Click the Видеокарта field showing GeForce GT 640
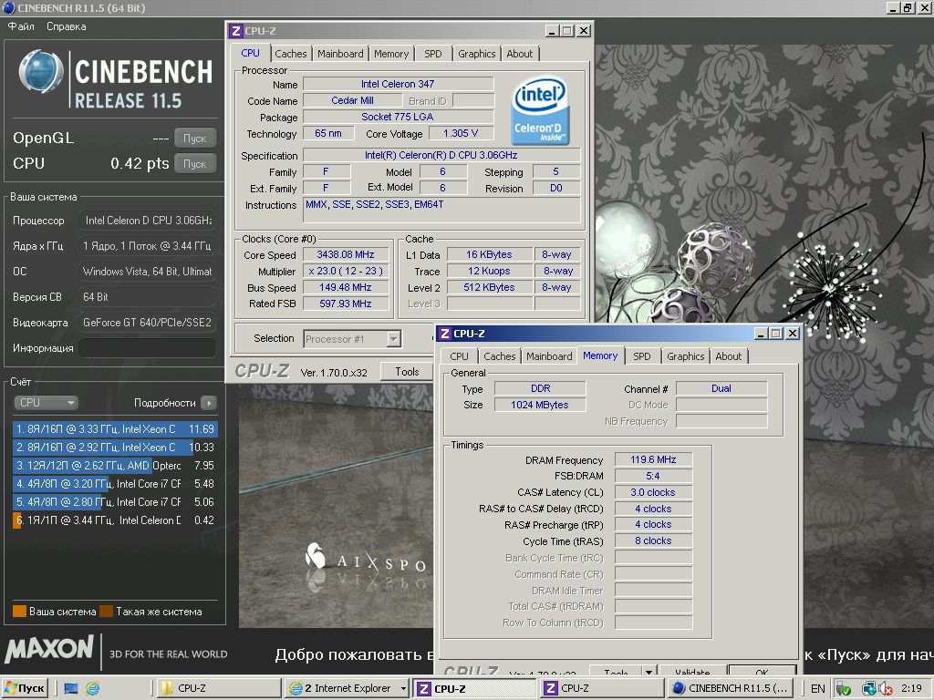934x700 pixels. click(x=147, y=323)
